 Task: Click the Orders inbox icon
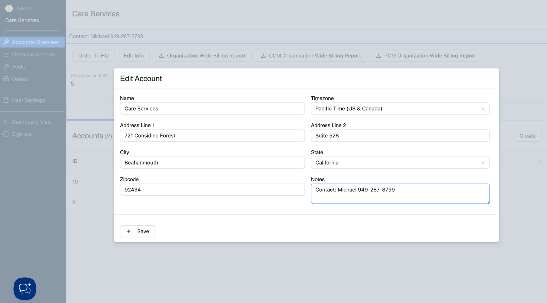tap(6, 79)
